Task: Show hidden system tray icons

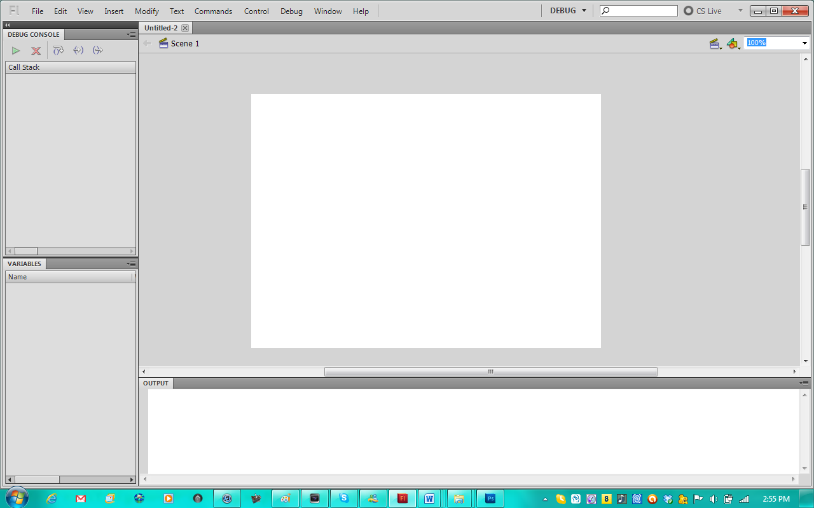Action: (545, 499)
